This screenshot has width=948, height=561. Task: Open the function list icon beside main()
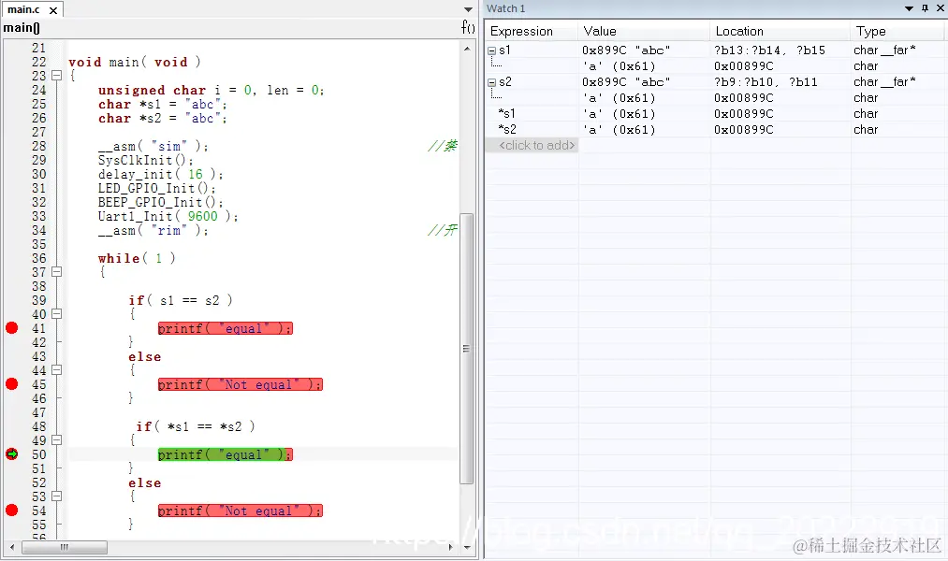(x=468, y=27)
